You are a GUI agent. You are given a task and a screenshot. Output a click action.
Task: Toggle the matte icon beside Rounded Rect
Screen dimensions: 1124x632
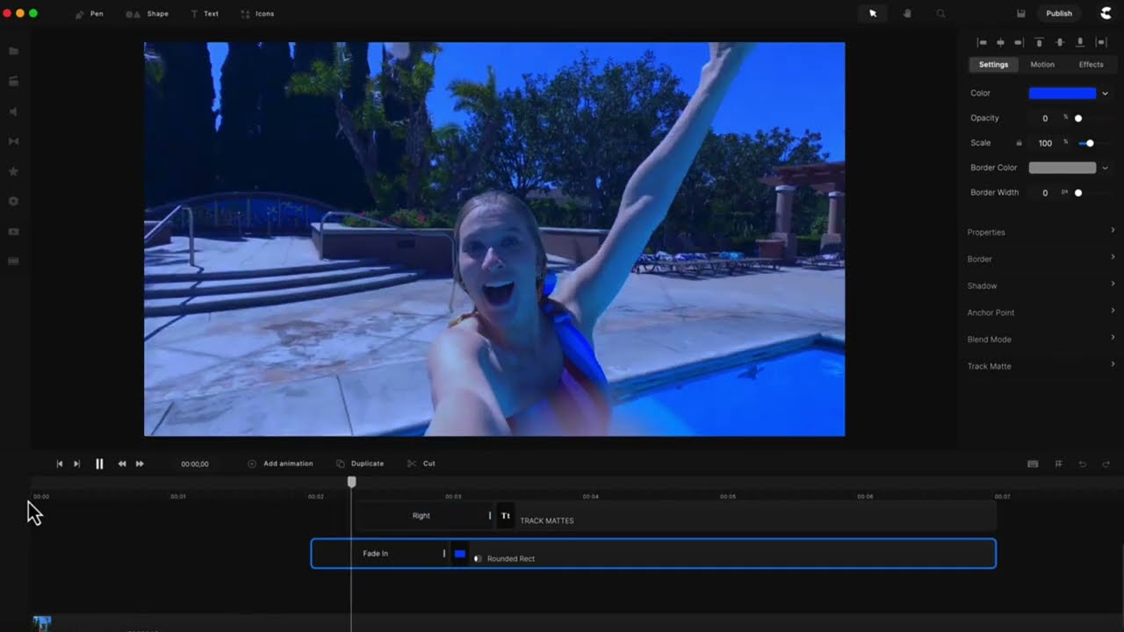coord(478,558)
